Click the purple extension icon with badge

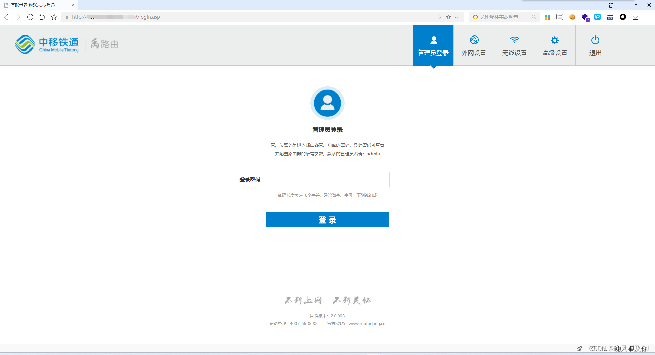click(x=585, y=17)
